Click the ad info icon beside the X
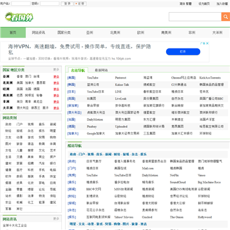This screenshot has width=230, height=230. click(203, 43)
